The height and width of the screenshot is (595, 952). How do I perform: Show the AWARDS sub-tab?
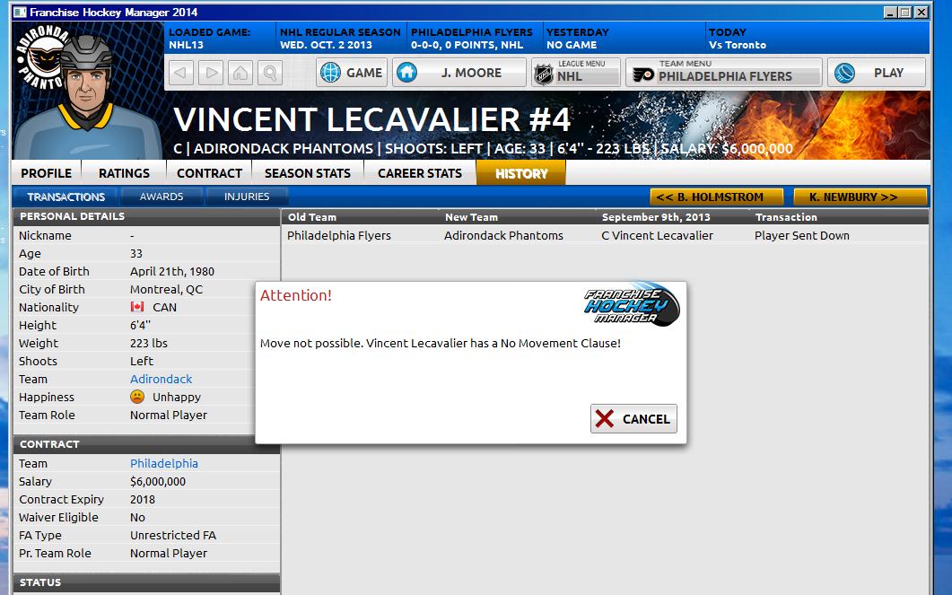(162, 197)
